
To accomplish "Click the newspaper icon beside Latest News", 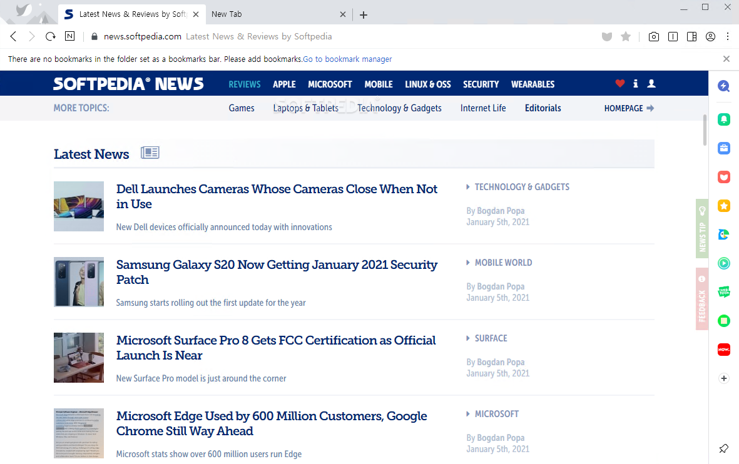I will click(150, 153).
